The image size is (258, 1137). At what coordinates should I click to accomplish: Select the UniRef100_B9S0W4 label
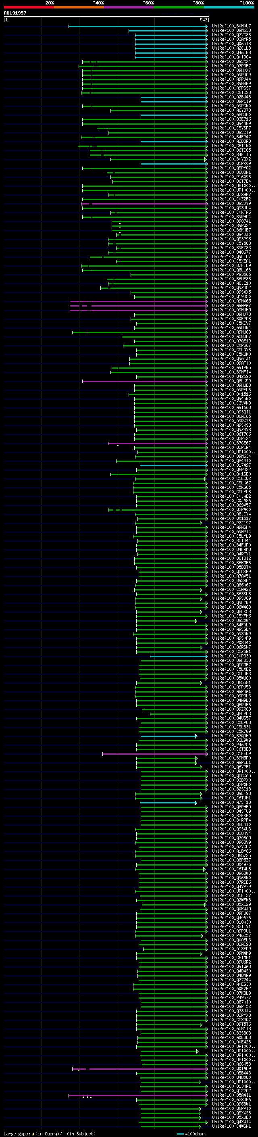click(231, 621)
